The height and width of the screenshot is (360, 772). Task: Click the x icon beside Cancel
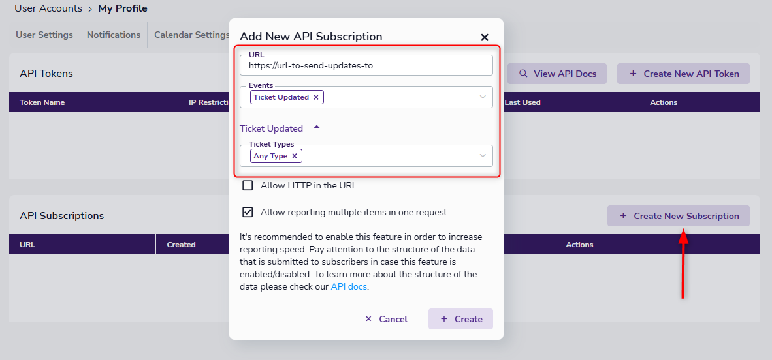point(368,319)
